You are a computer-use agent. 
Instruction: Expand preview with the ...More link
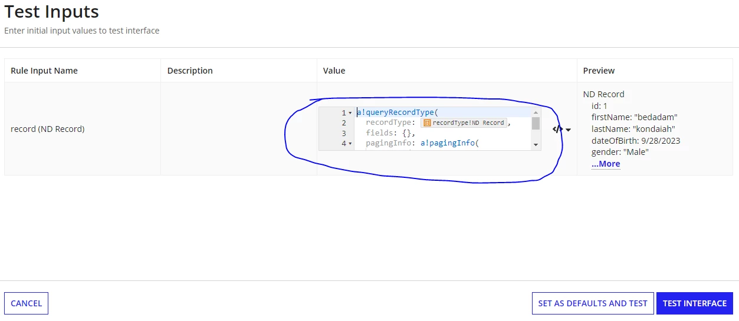606,164
